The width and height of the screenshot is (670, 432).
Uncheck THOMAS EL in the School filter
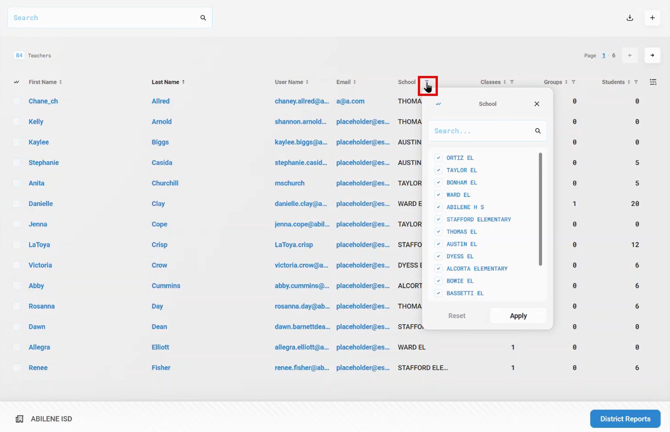point(438,231)
